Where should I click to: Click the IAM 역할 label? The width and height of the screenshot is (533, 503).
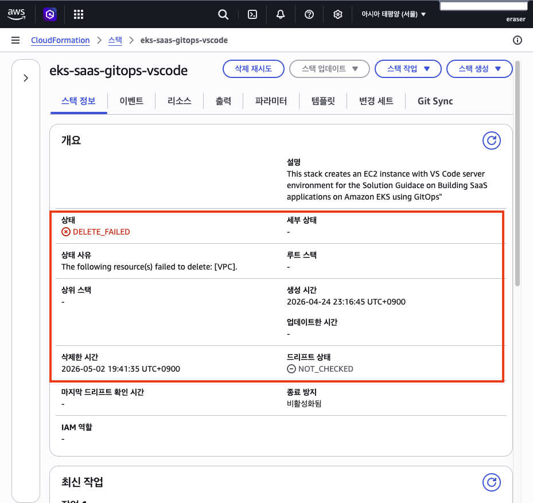77,427
